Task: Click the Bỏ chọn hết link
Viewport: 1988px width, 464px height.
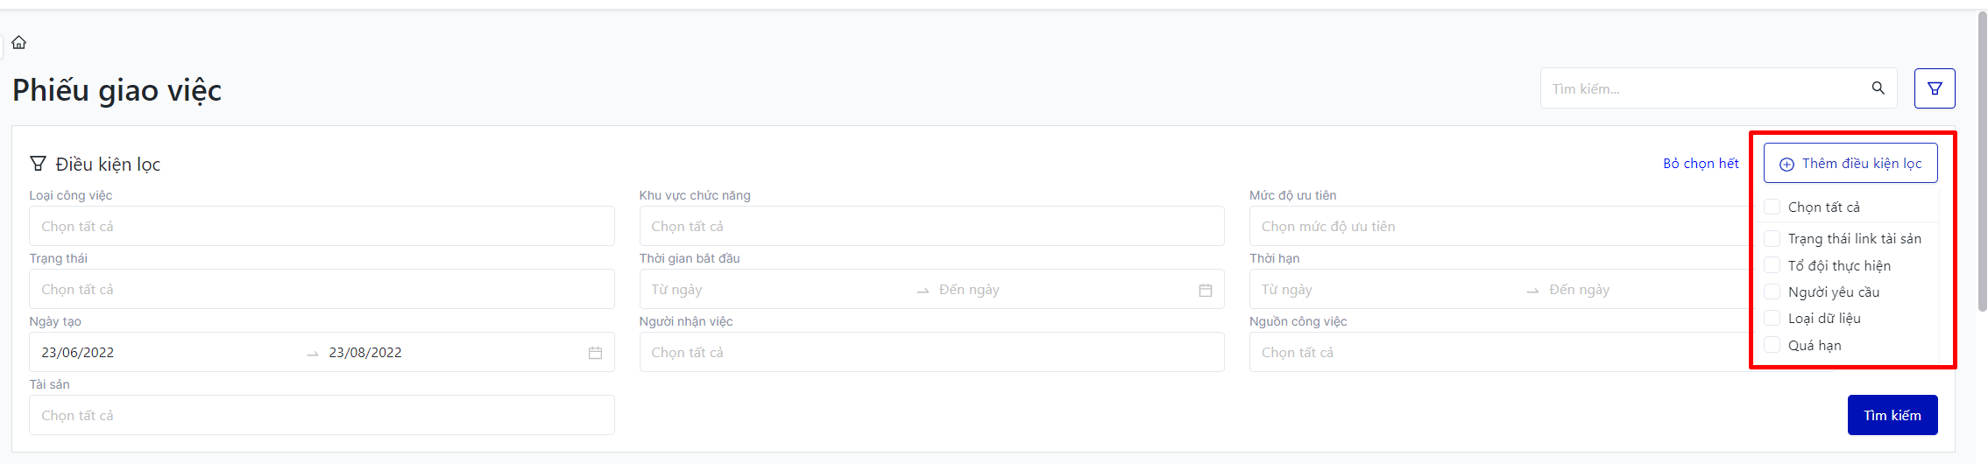Action: coord(1701,164)
